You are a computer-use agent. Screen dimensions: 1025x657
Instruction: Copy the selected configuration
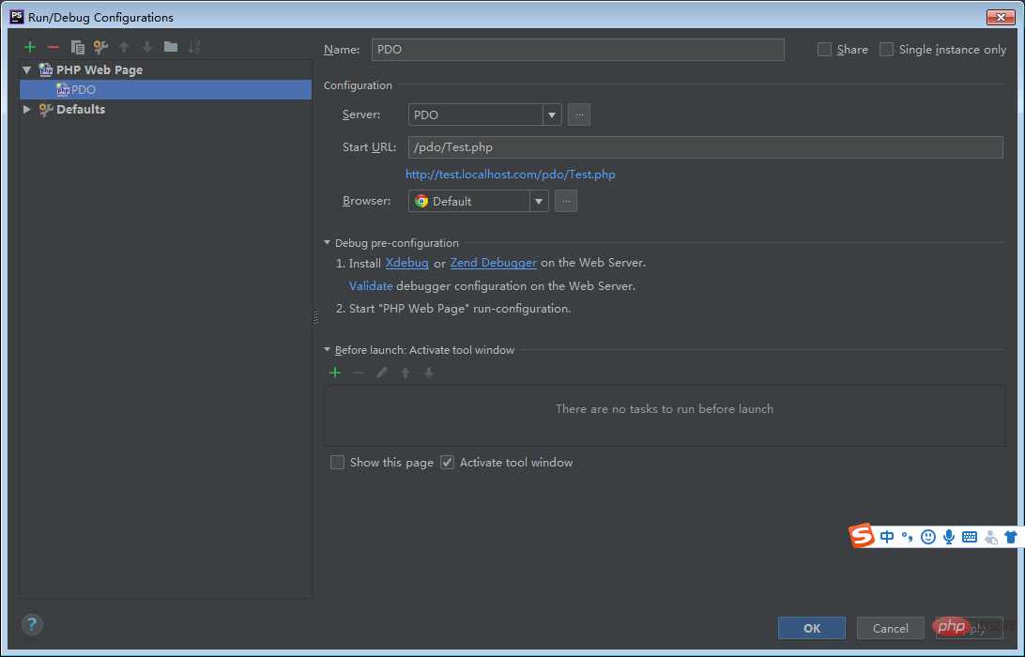[77, 47]
